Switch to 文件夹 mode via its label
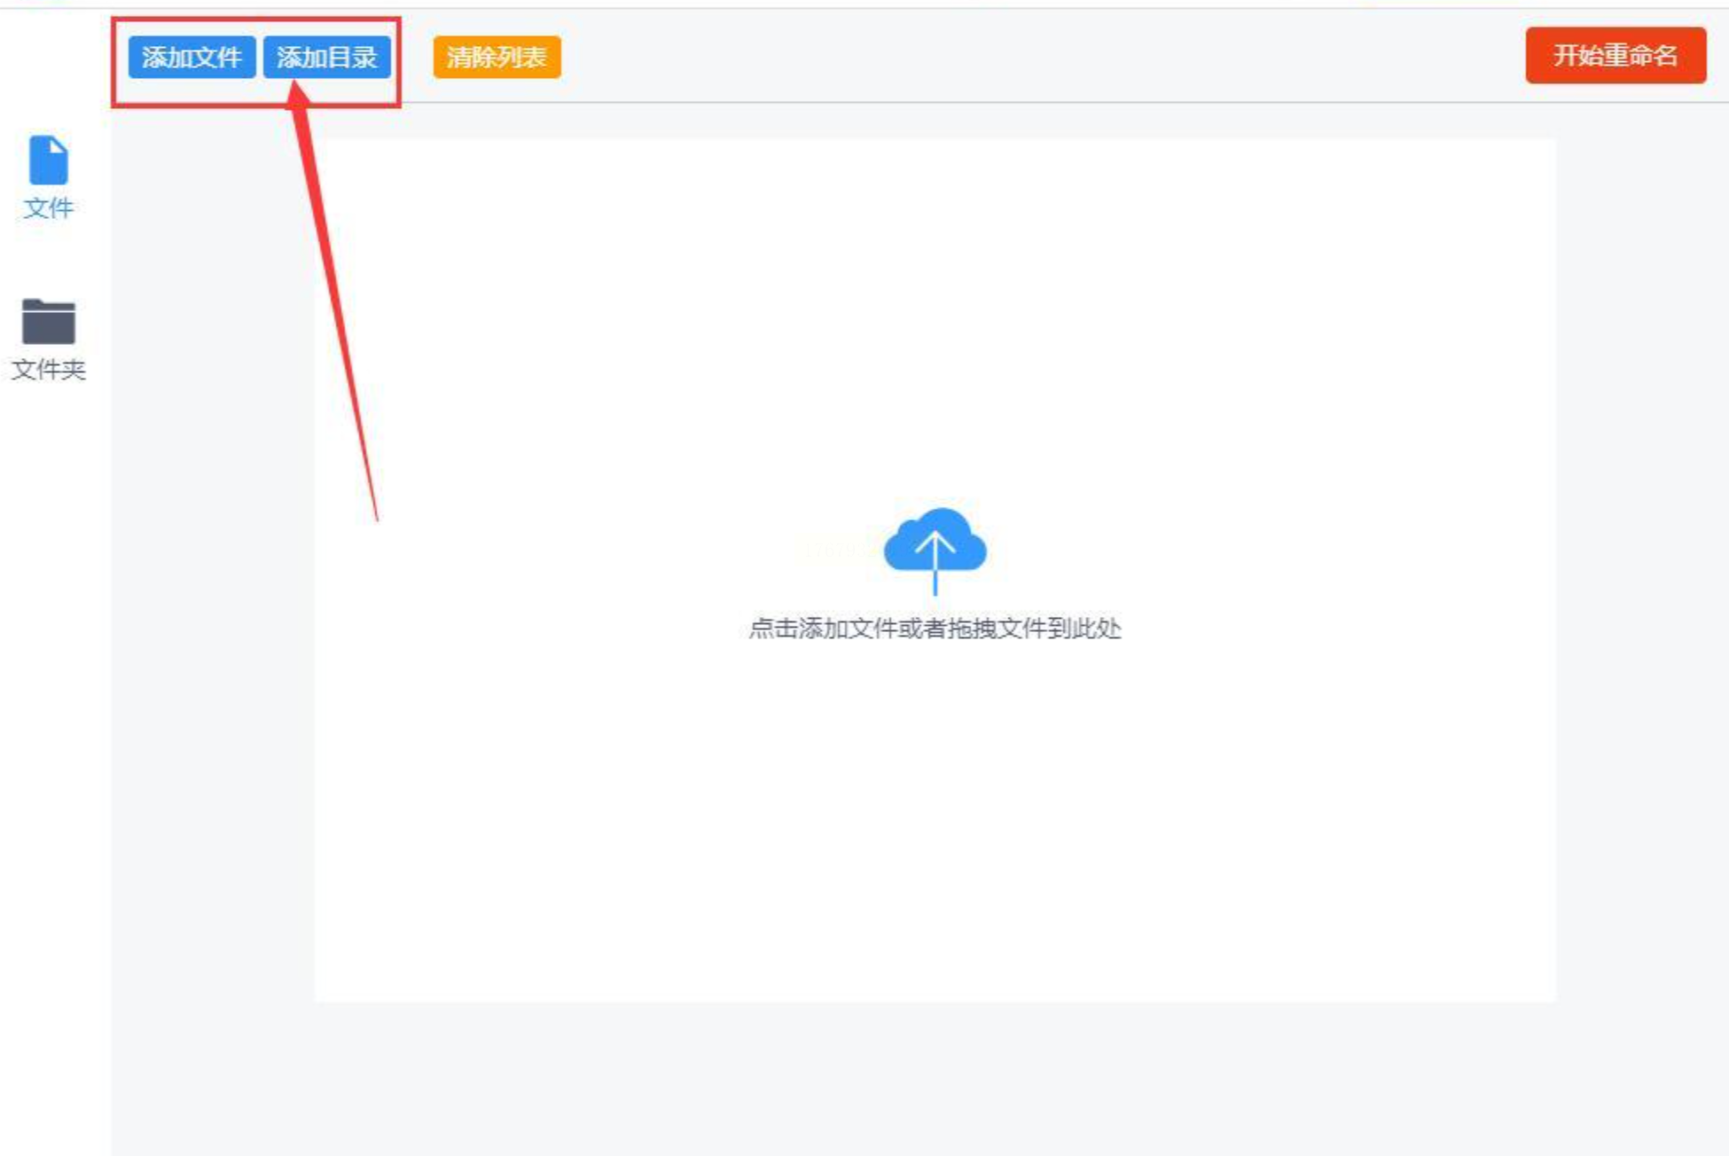The image size is (1729, 1156). tap(48, 369)
